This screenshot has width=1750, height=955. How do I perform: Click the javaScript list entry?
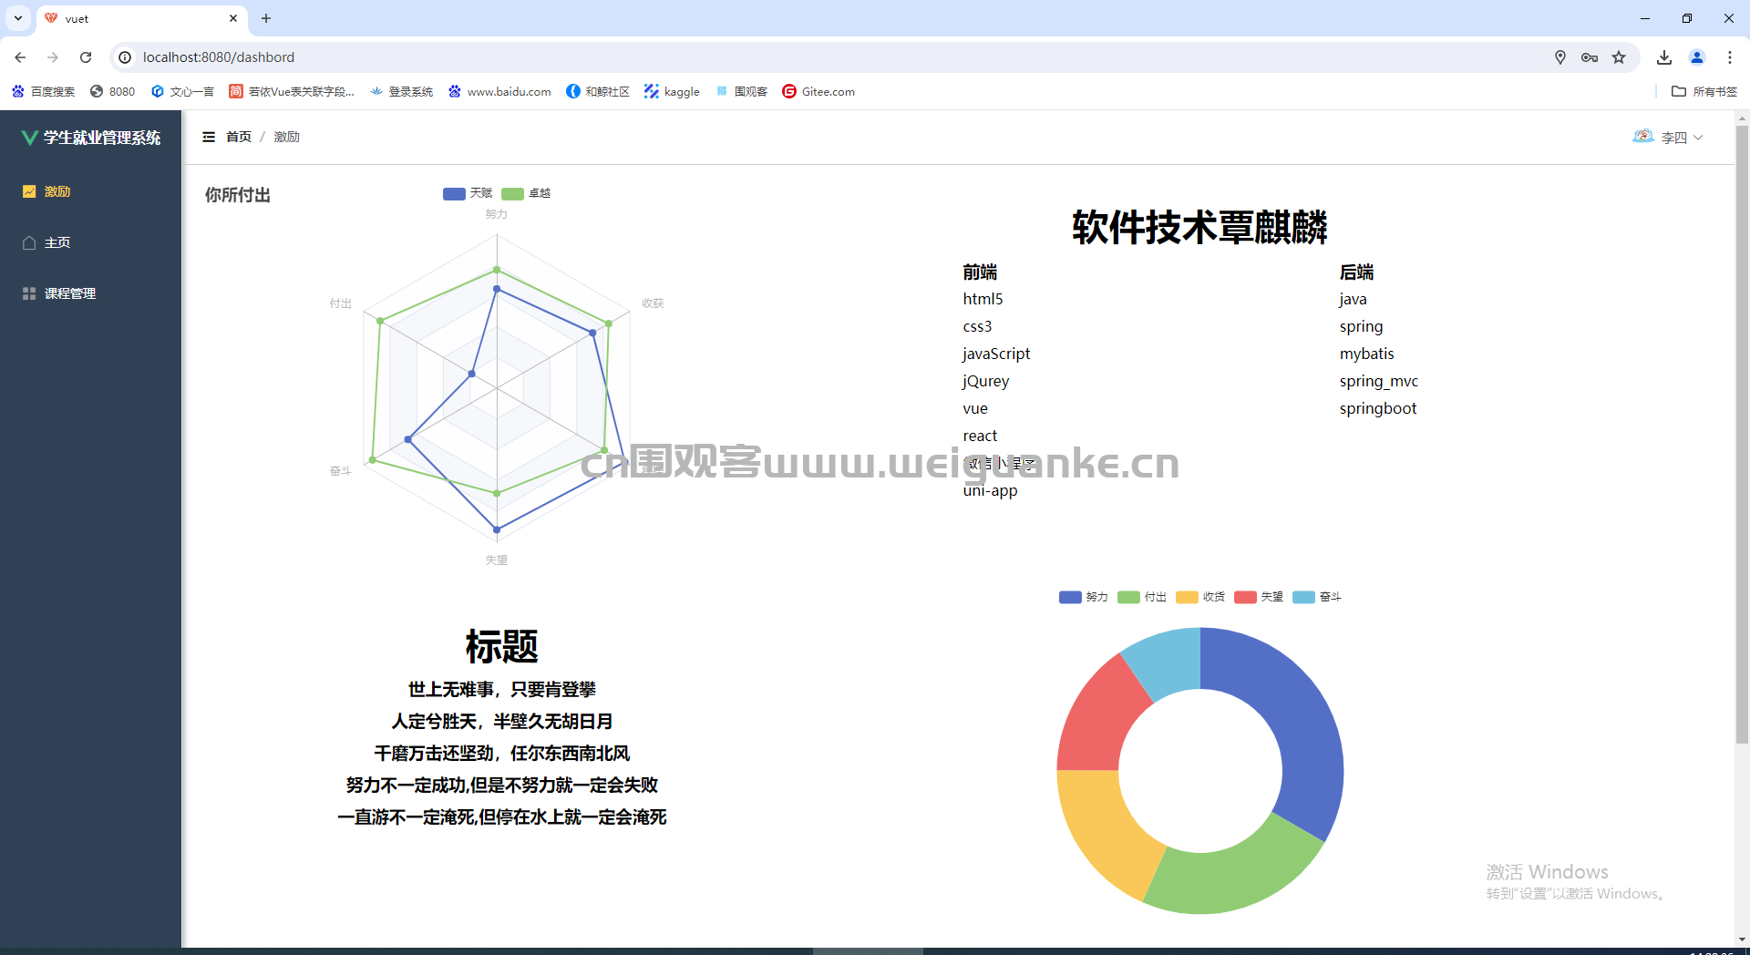pos(996,354)
